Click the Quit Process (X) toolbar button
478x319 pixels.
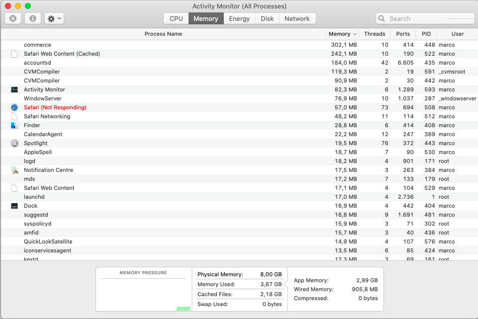click(13, 18)
